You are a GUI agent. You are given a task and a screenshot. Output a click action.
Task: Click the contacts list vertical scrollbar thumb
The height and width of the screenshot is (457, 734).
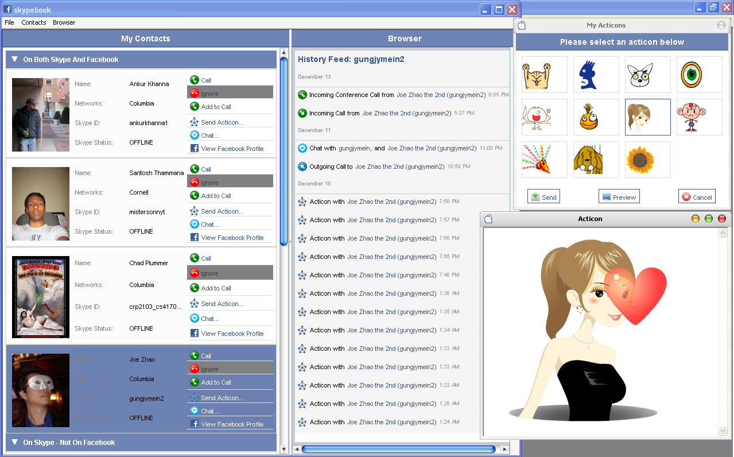tap(283, 151)
